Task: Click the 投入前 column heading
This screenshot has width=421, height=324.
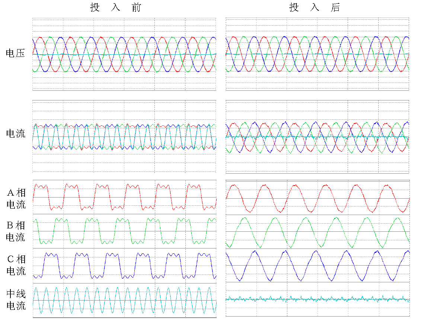Action: (x=116, y=8)
